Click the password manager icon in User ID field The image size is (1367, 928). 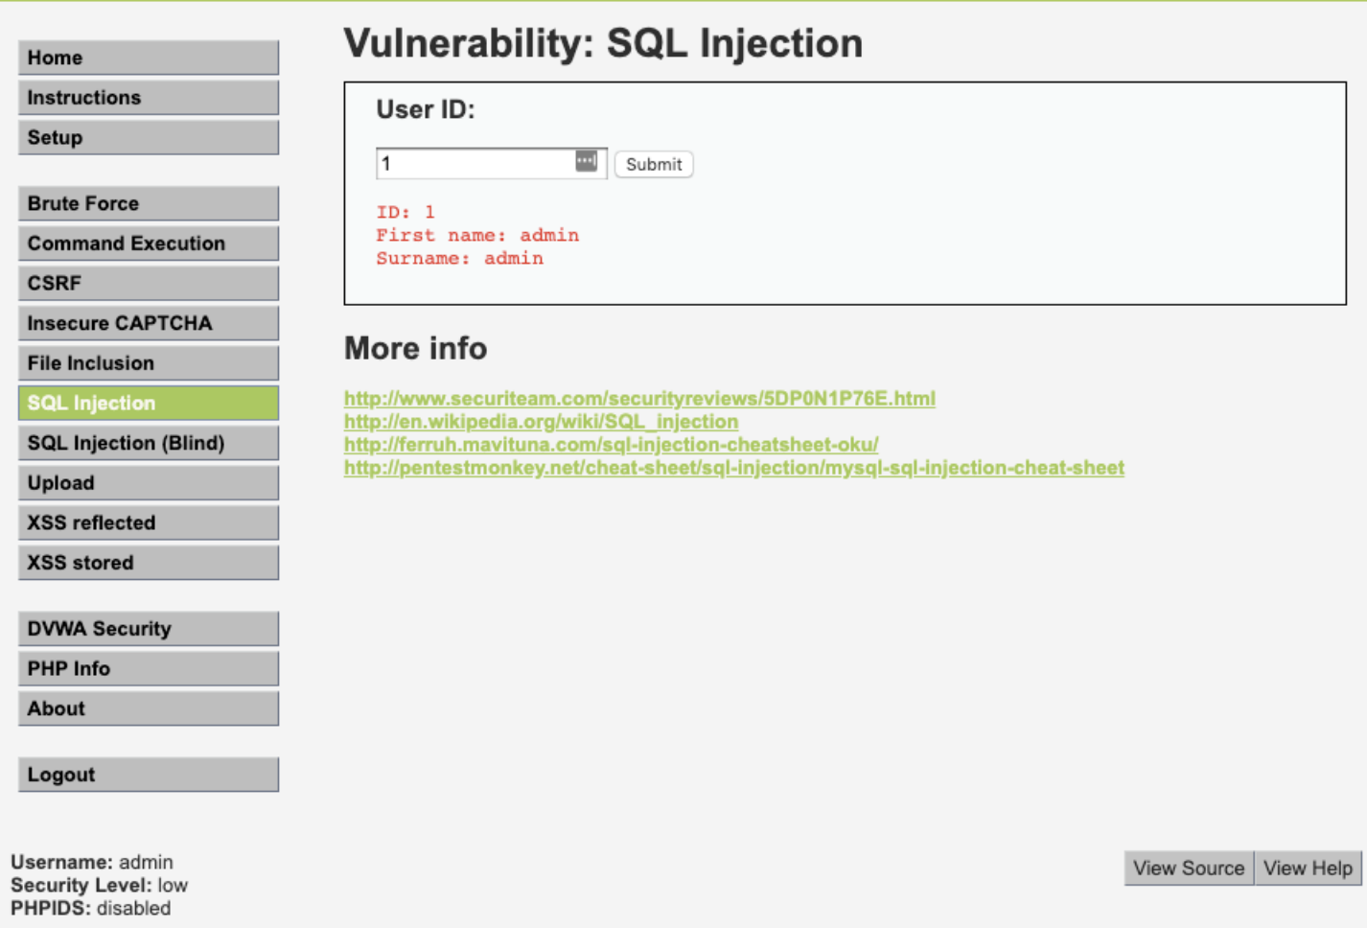click(x=586, y=162)
